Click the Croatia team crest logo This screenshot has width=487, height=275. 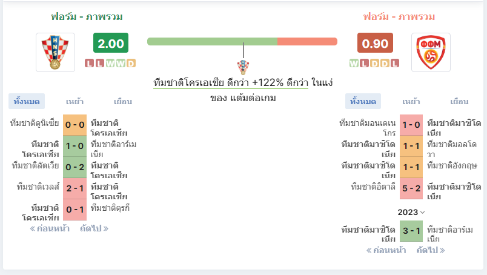click(56, 52)
